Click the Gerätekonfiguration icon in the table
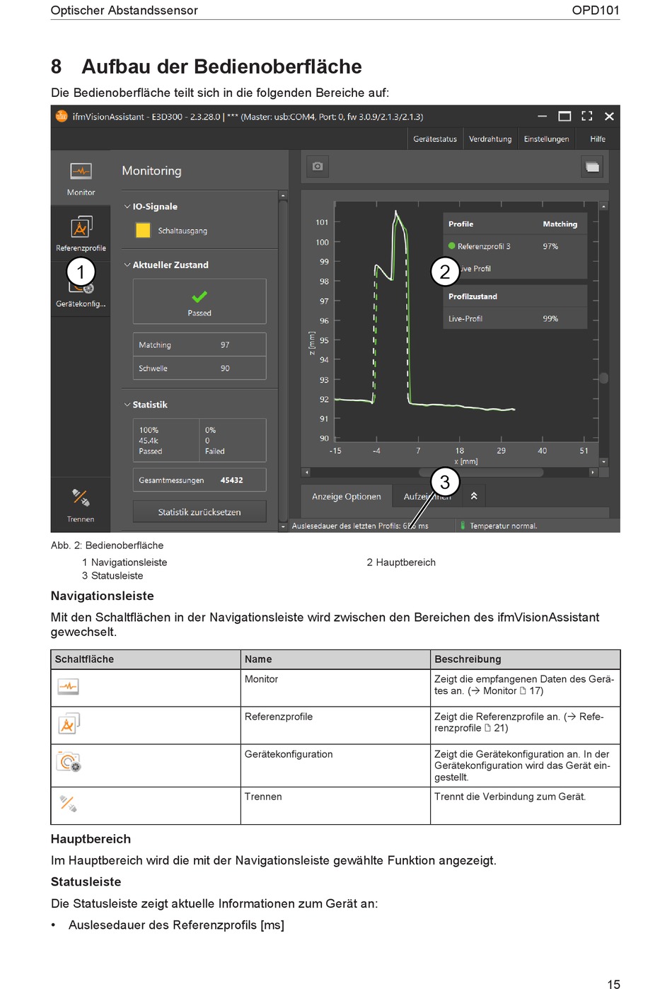Screen dimensions: 672x989 coord(69,762)
